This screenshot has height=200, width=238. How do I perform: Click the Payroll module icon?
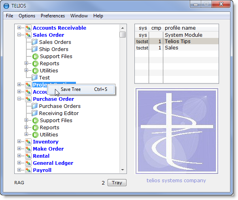click(x=28, y=170)
